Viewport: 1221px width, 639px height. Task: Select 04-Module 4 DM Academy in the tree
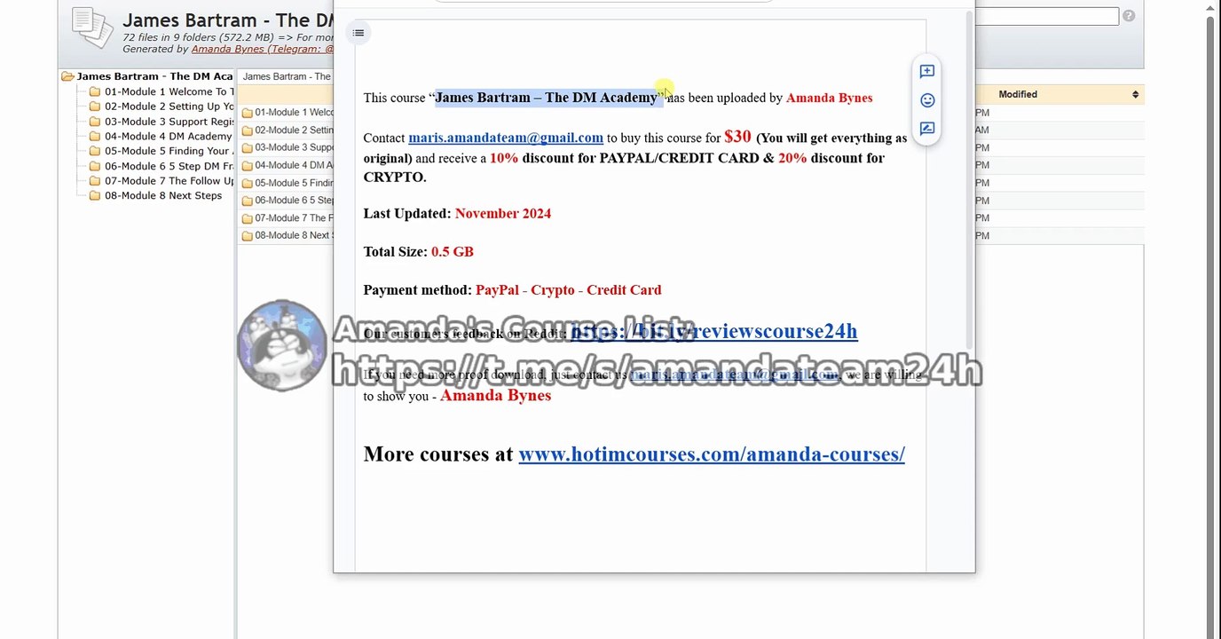[x=169, y=137]
